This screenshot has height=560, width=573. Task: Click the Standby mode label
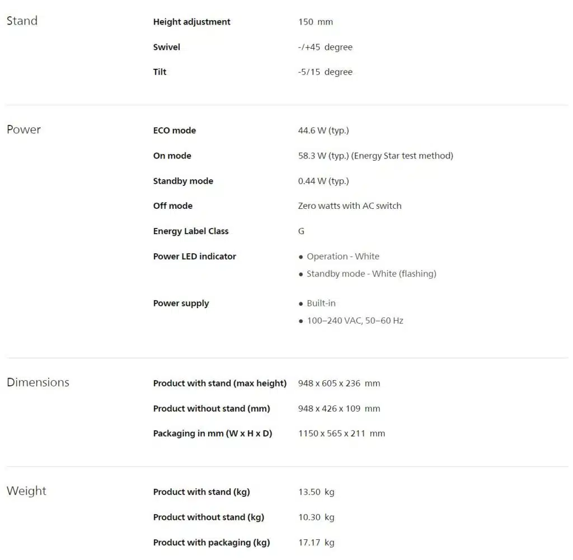[x=183, y=181]
